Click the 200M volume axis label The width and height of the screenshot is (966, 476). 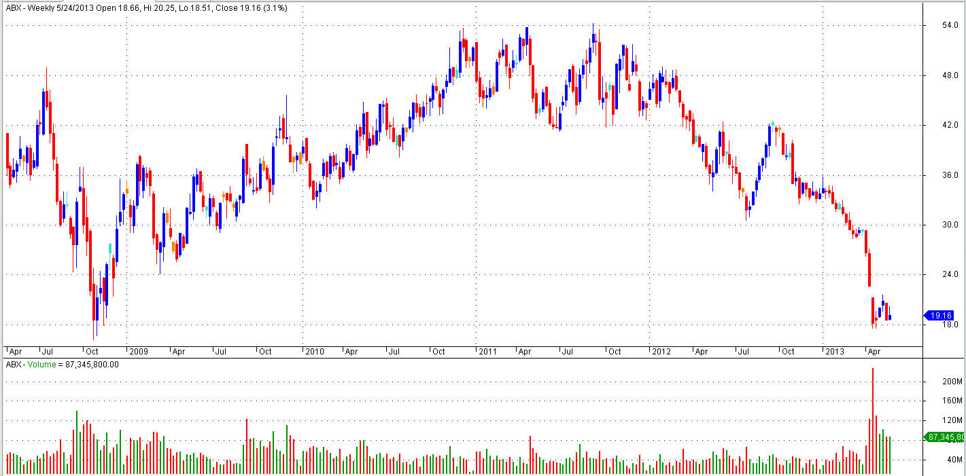pos(952,382)
